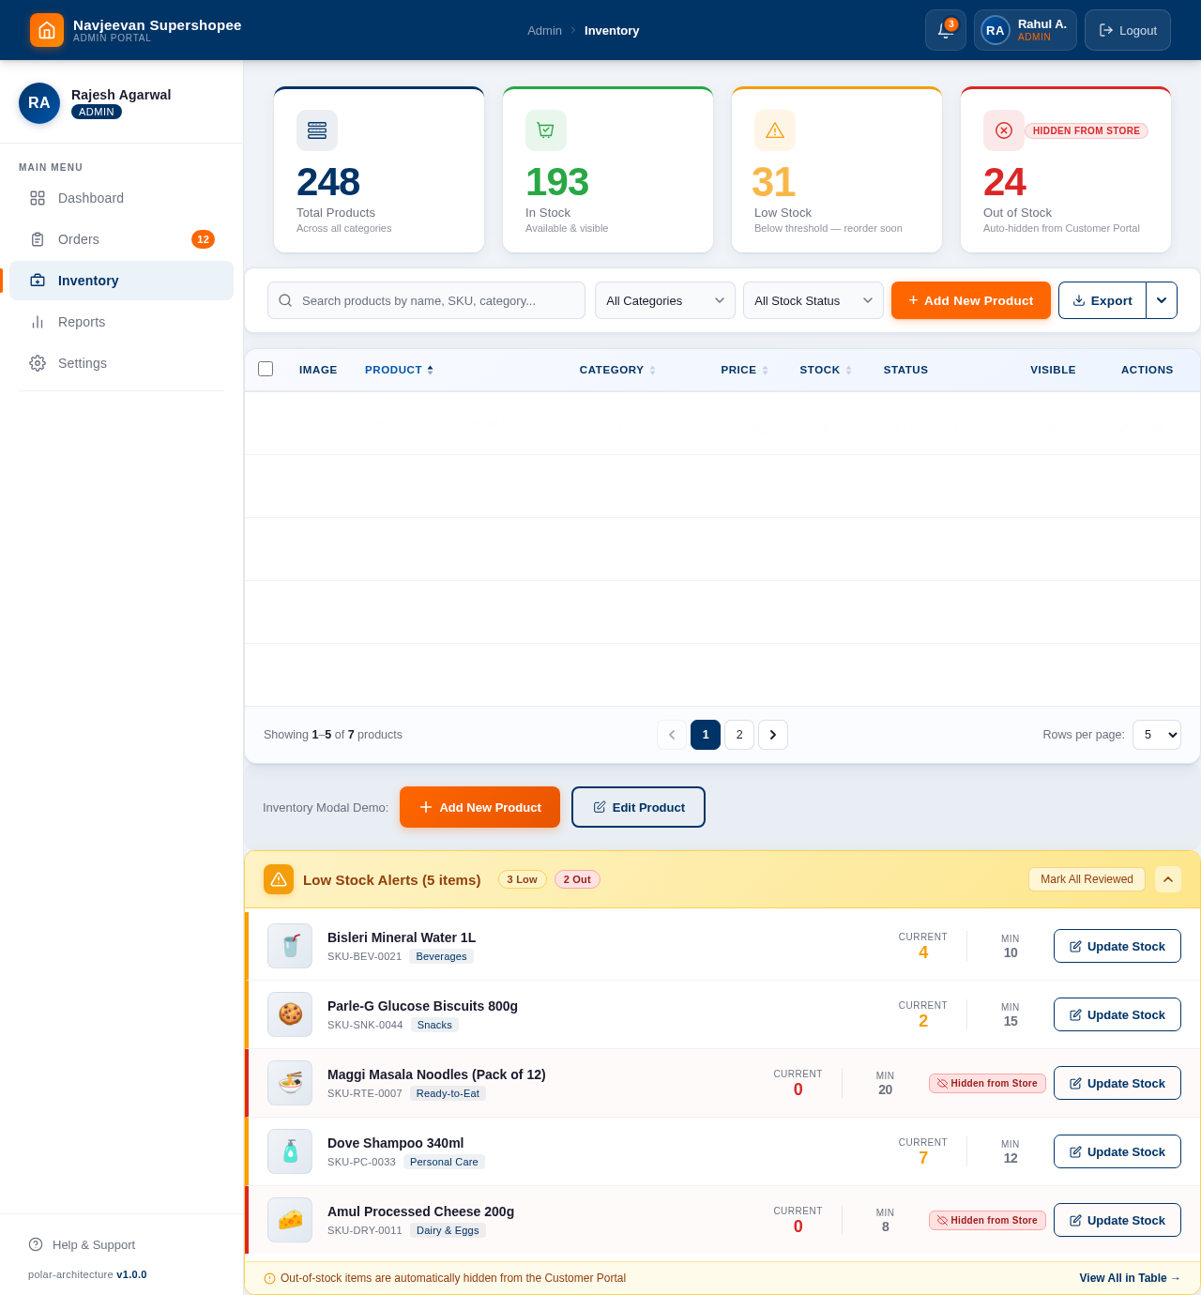Click the Total Products stack icon
The width and height of the screenshot is (1201, 1295).
(317, 130)
